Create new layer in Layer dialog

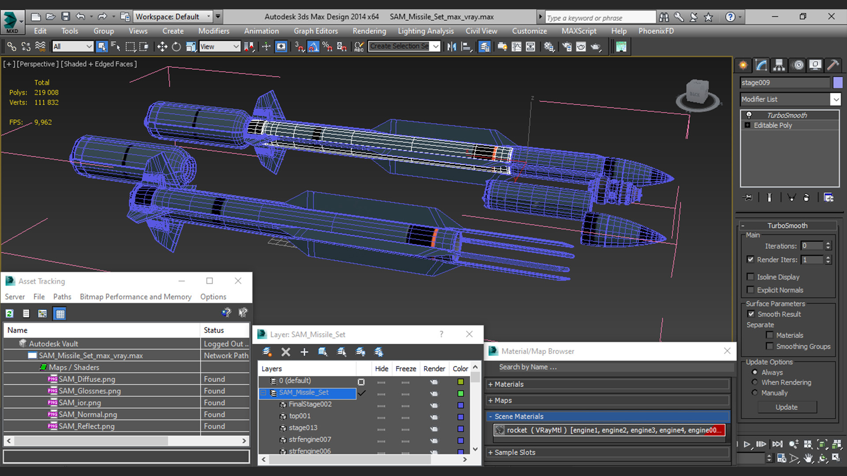click(267, 352)
